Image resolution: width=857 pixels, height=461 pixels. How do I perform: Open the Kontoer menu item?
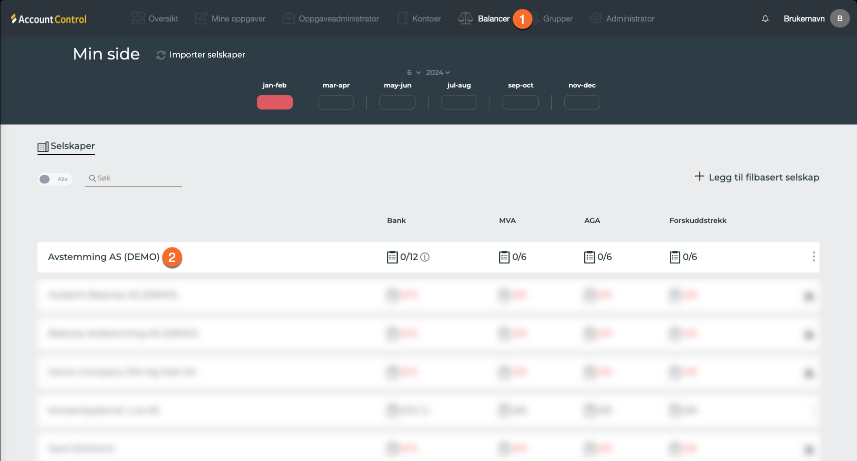click(419, 18)
